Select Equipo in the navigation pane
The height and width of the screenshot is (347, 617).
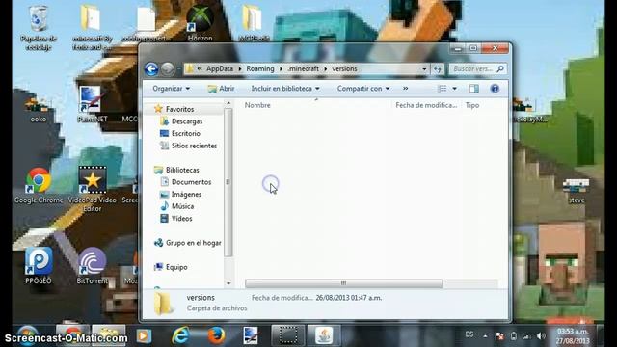(176, 267)
